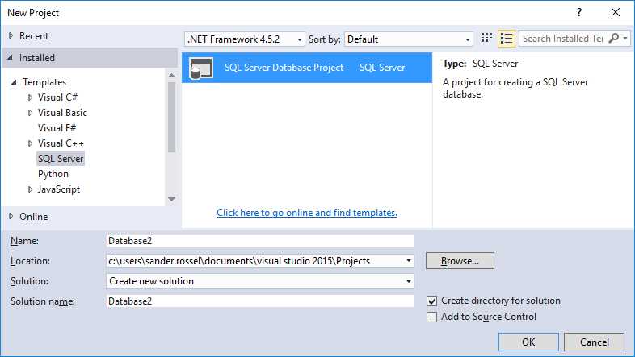Select Visual F# templates

[57, 128]
